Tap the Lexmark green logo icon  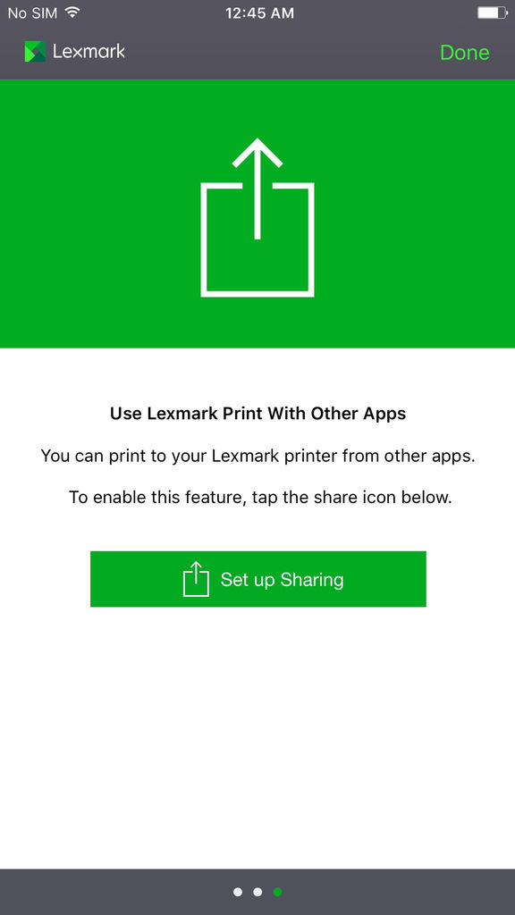tap(35, 51)
